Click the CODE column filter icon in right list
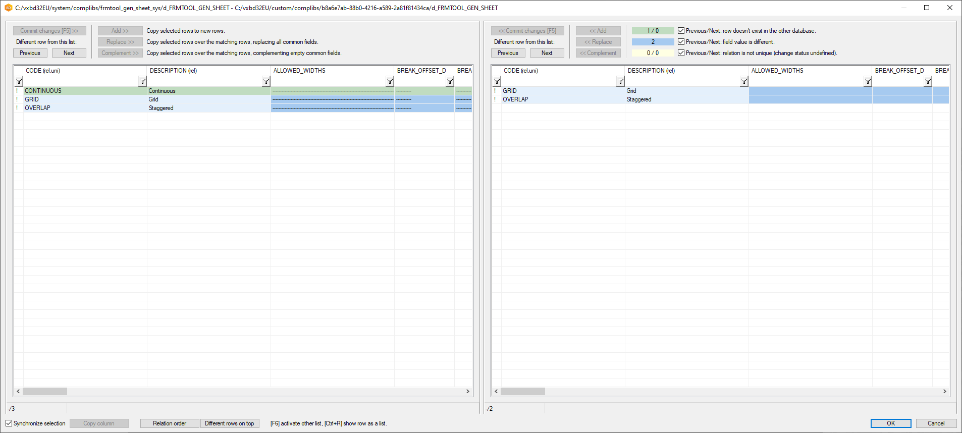The width and height of the screenshot is (962, 433). [620, 81]
